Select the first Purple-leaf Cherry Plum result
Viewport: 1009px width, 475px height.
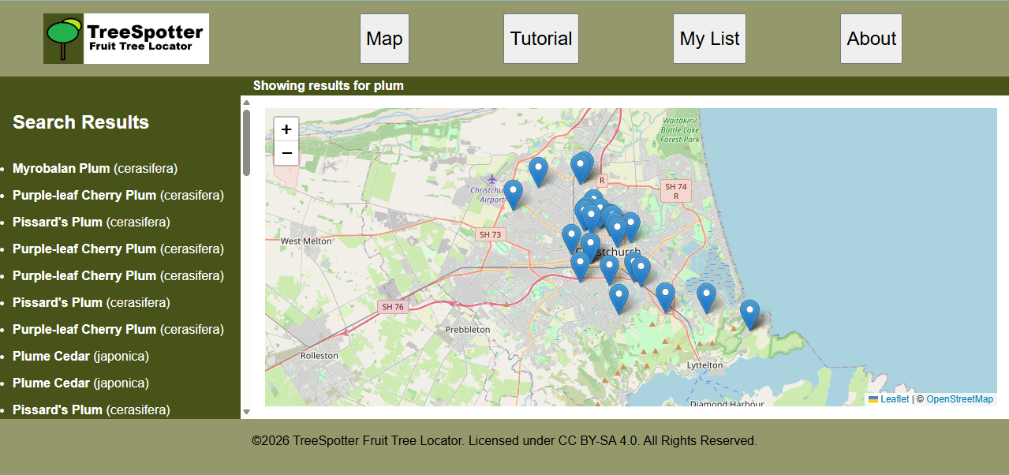point(118,195)
